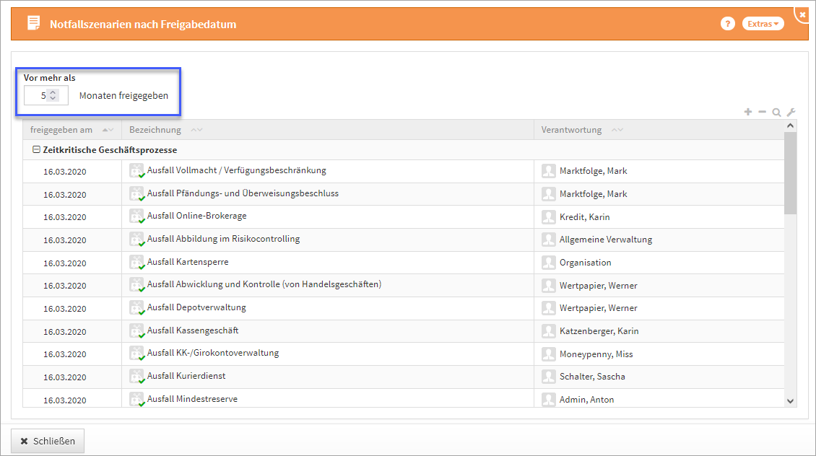Click the user avatar for Kredit, Karin

pyautogui.click(x=549, y=216)
